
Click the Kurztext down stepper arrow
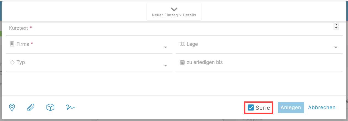336,28
